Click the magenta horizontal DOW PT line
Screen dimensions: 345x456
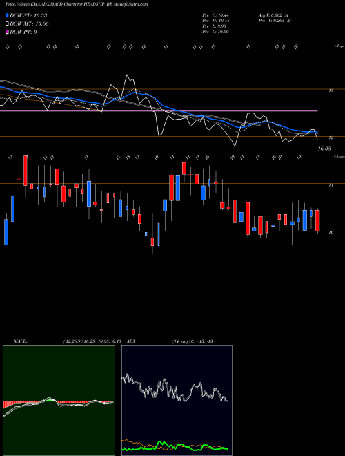159,111
